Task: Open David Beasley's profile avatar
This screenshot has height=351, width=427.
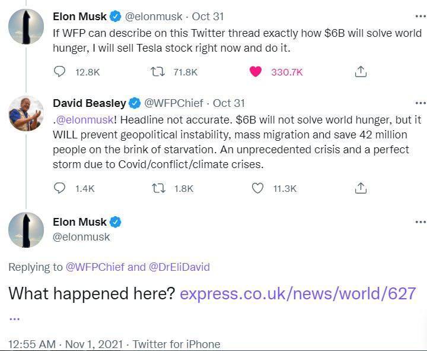Action: pyautogui.click(x=26, y=114)
